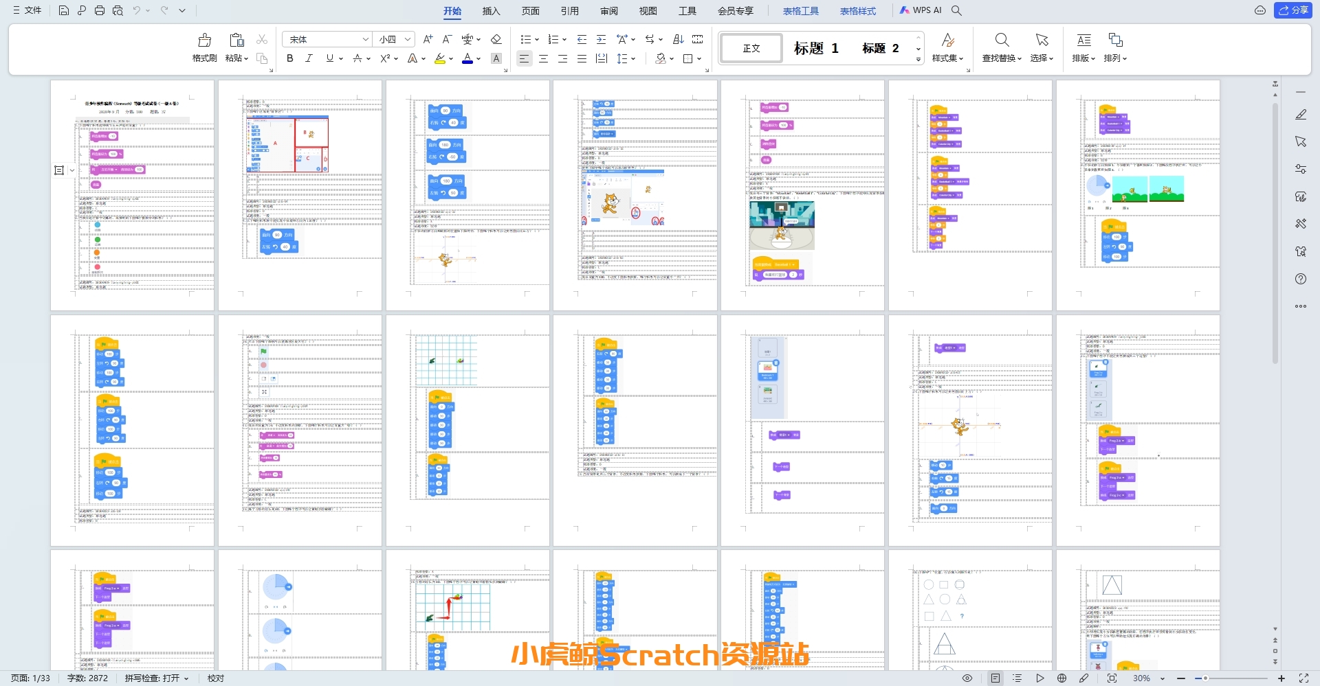Toggle Italic formatting
Screen dimensions: 1320x686
click(x=309, y=58)
